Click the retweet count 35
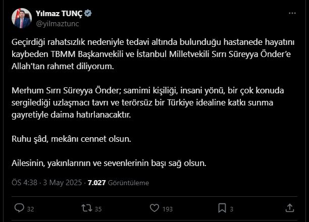Screen dimensions: 309x222 98,208
